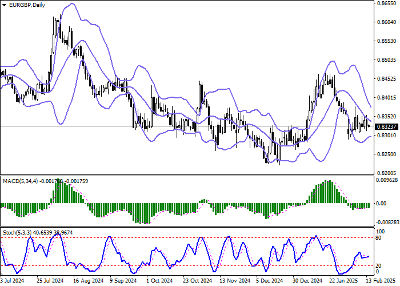The image size is (400, 286).
Task: Click the 1 Oct 2024 date label
Action: pyautogui.click(x=160, y=281)
